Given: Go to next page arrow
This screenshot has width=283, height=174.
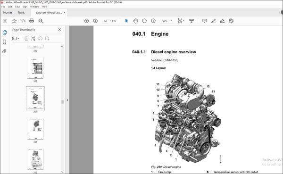Looking at the screenshot, I should [x=95, y=21].
